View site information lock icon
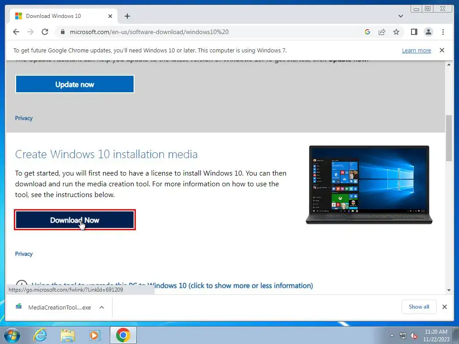Image resolution: width=459 pixels, height=344 pixels. [63, 32]
